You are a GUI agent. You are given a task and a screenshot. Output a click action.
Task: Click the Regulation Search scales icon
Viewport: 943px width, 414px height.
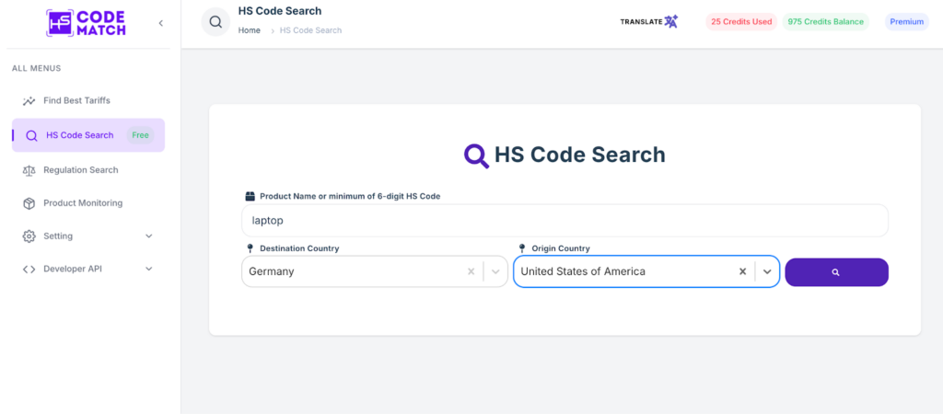(29, 170)
